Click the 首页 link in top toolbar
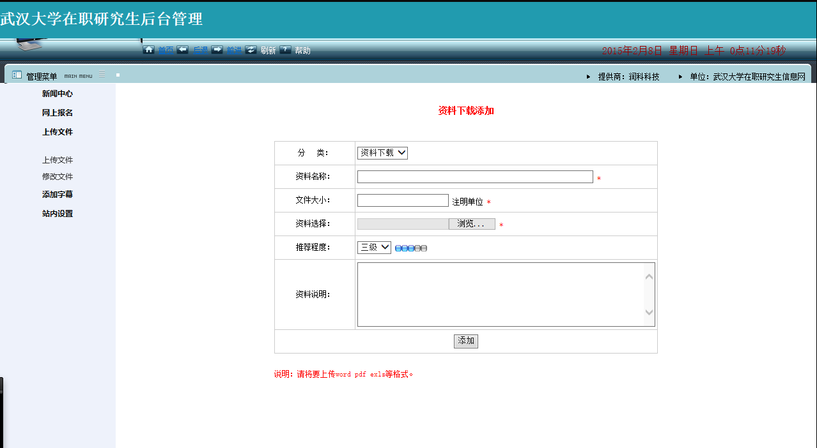 pyautogui.click(x=166, y=50)
